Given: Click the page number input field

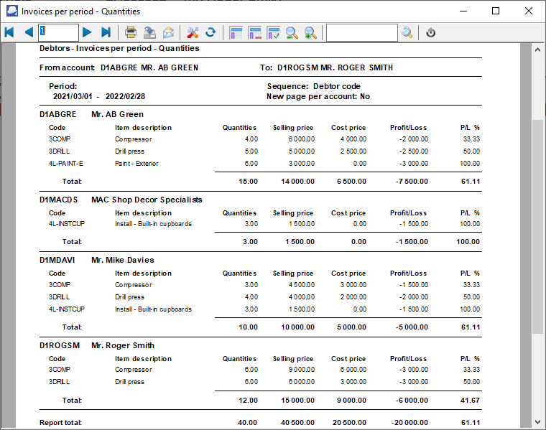Looking at the screenshot, I should tap(58, 33).
